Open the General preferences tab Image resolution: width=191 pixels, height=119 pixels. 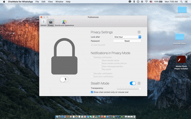tap(43, 23)
